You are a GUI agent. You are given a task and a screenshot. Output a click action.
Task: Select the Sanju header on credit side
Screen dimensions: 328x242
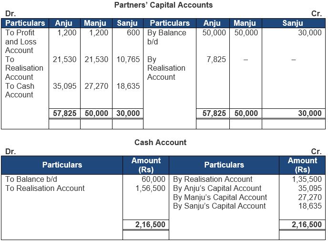point(292,23)
